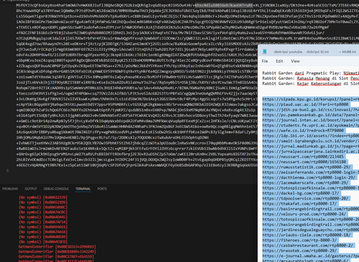Click the ldp.ibi.or.id URL line
This screenshot has width=359, height=262.
[x=310, y=136]
